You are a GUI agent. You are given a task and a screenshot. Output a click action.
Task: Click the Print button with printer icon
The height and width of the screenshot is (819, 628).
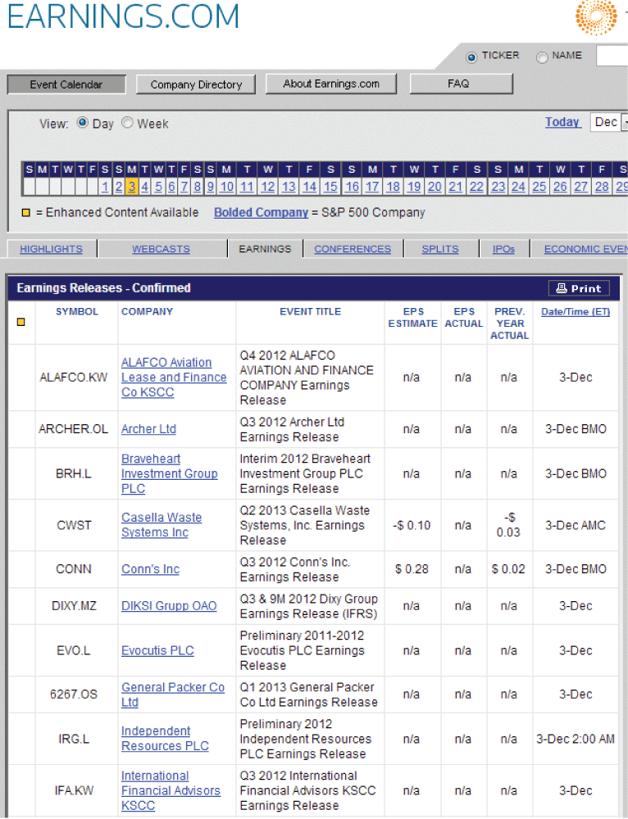click(x=579, y=288)
